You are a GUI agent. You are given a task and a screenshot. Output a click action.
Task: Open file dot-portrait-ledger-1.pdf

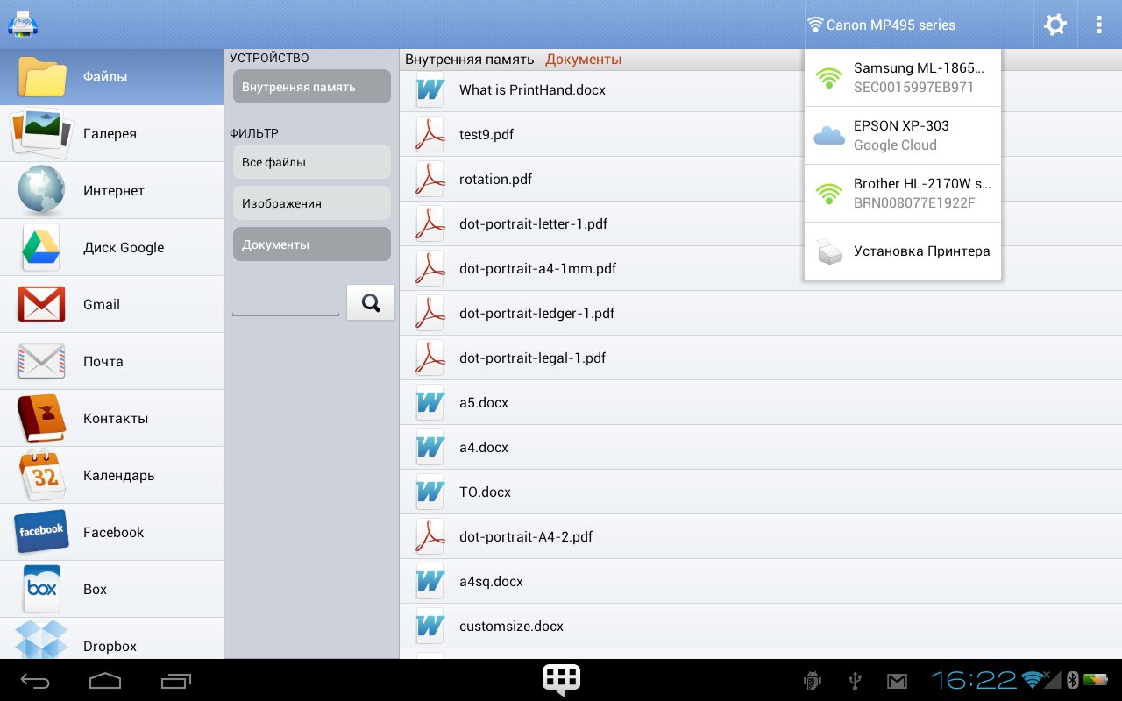(761, 314)
